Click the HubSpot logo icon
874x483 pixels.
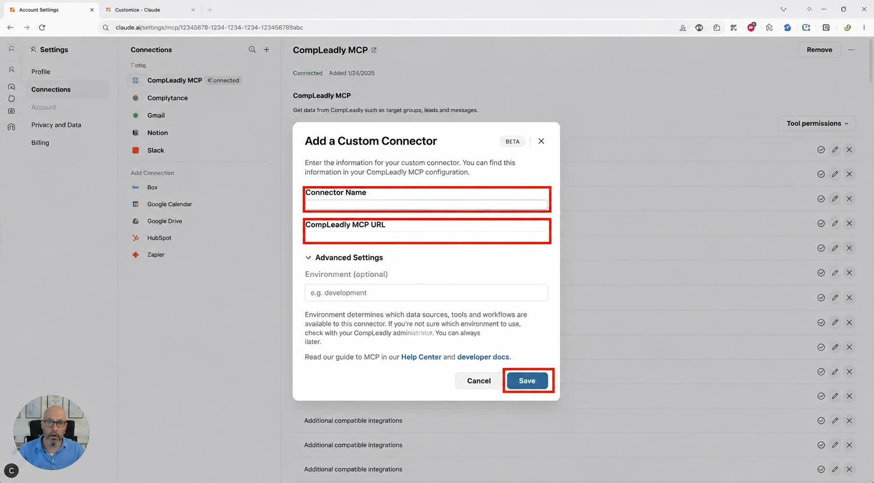tap(135, 238)
